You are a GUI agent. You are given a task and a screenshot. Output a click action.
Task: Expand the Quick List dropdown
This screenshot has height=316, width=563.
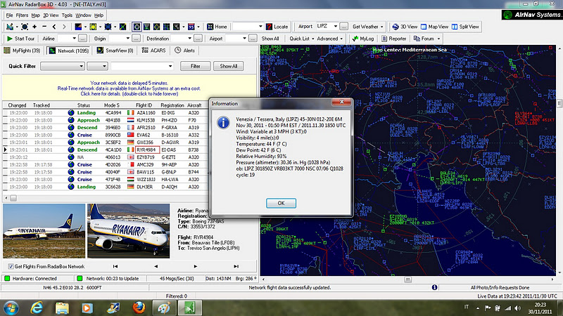[312, 39]
